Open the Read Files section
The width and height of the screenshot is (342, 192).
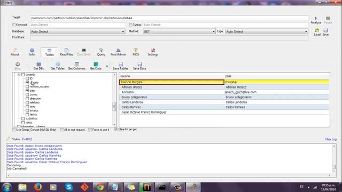66,52
